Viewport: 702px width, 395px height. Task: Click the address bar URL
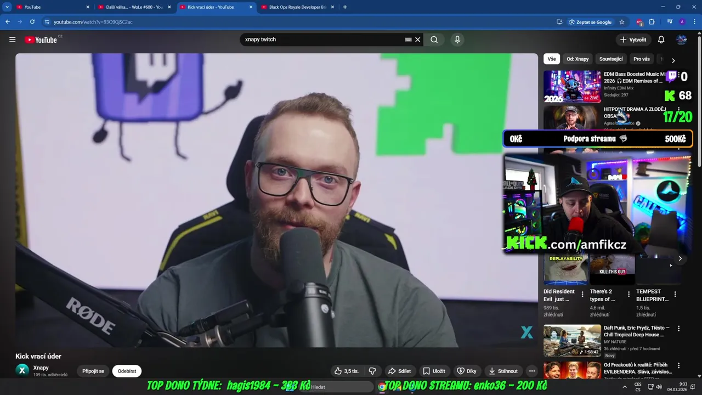[x=93, y=22]
